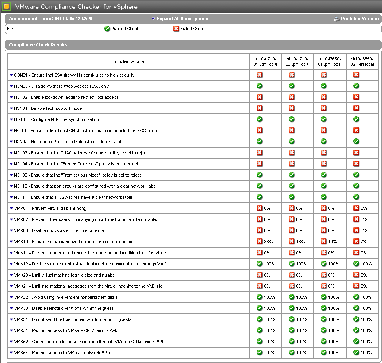Expand the HLG03 NTP rule description arrow
This screenshot has width=382, height=363.
(x=11, y=119)
